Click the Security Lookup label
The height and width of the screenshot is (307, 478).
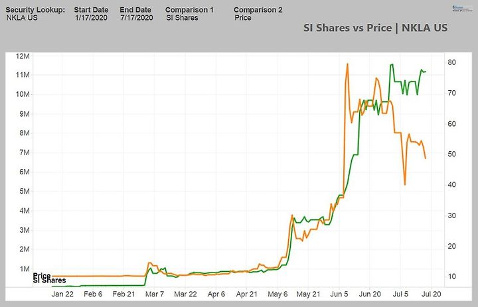35,10
